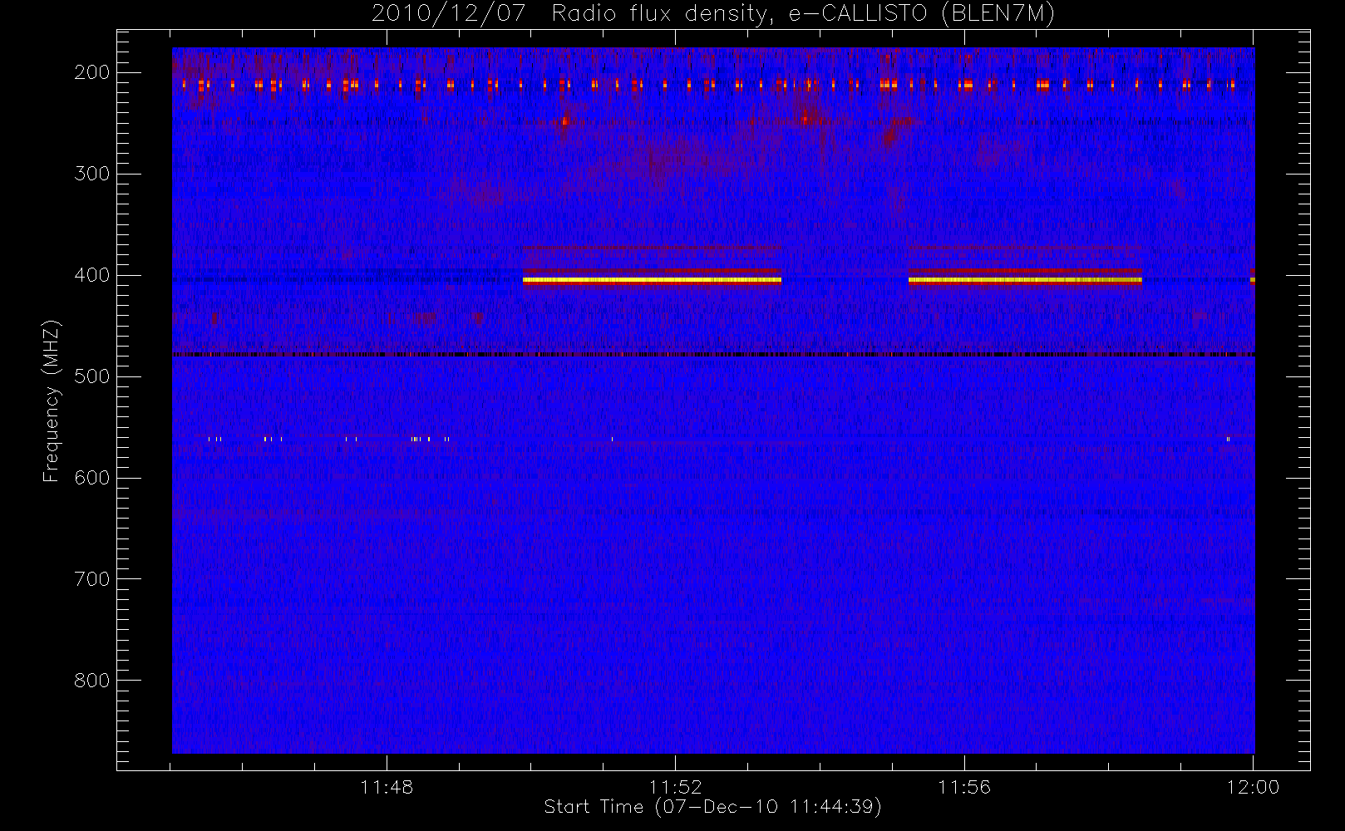Click the plot title 'Radio flux density, e-CALLISTO (BLEN7M)'

coord(803,14)
